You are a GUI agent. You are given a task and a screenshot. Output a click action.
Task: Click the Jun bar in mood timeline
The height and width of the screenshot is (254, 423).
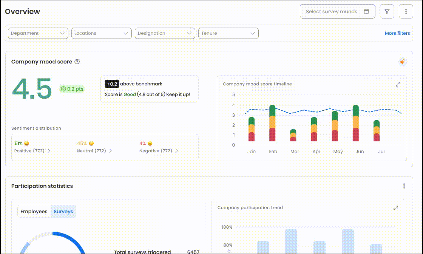coord(356,123)
